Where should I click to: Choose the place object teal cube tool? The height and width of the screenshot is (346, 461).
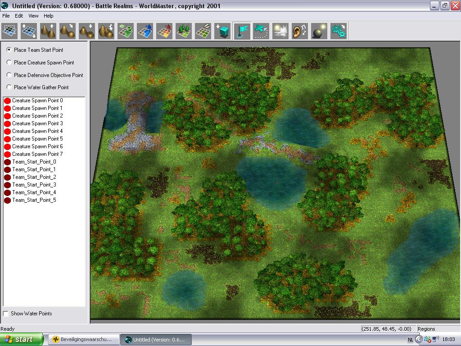click(222, 31)
